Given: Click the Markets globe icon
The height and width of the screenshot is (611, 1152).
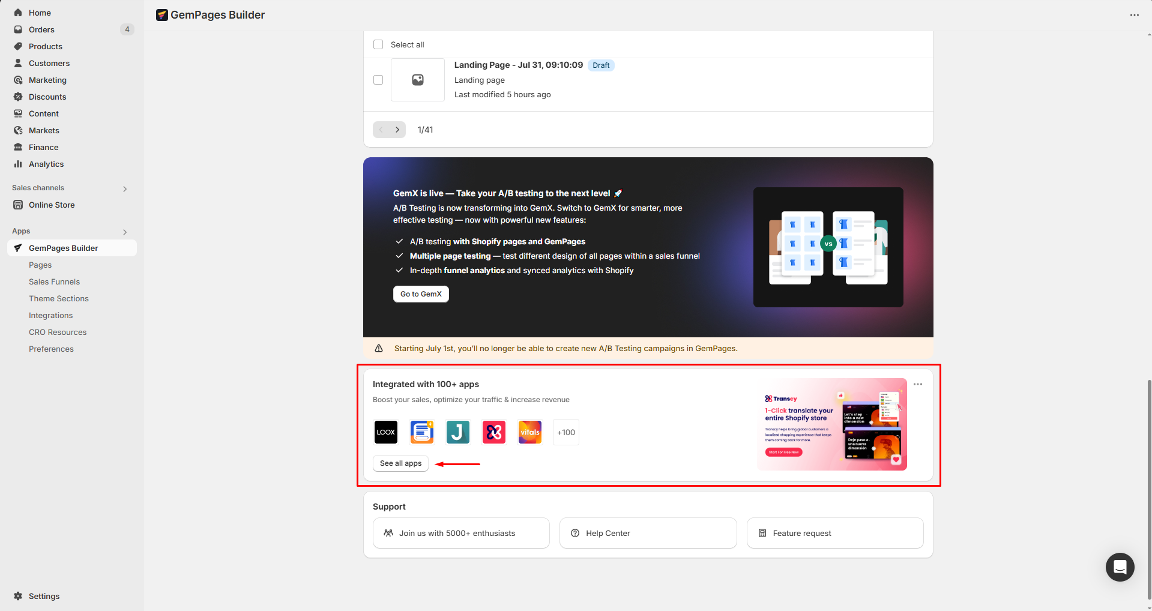Looking at the screenshot, I should pyautogui.click(x=18, y=130).
